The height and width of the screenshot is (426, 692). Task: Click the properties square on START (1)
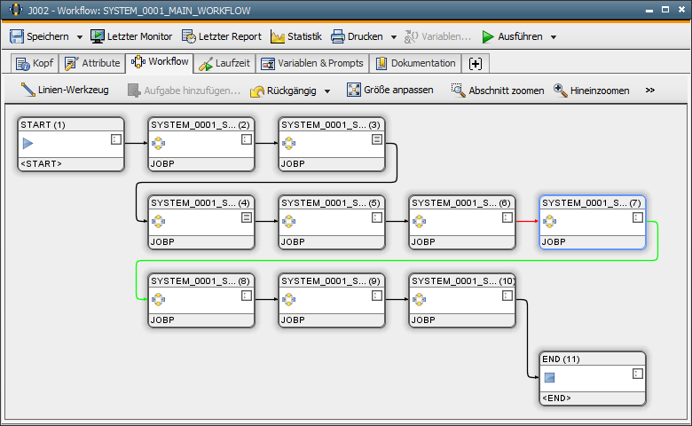(116, 139)
